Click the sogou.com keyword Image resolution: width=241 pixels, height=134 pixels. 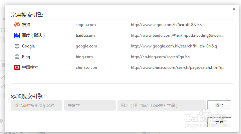[x=85, y=25]
